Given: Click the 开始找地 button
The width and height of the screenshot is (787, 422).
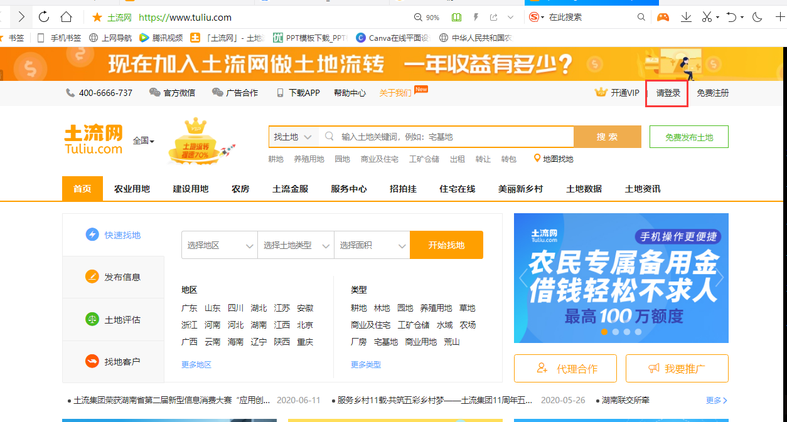Looking at the screenshot, I should pos(447,245).
